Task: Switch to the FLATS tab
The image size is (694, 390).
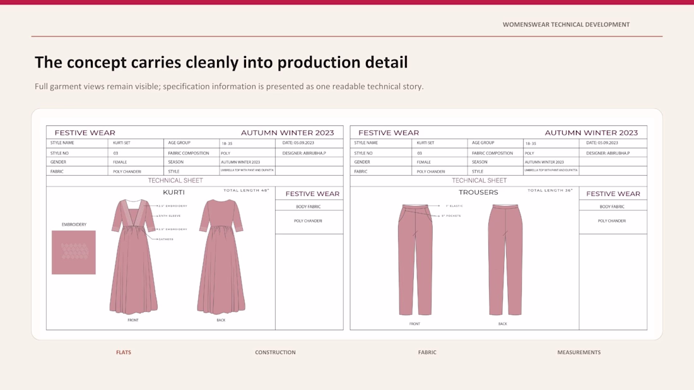Action: point(124,352)
